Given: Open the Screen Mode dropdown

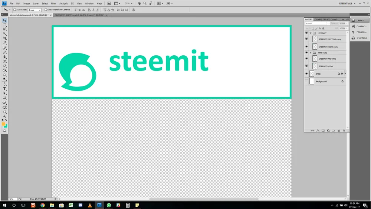Looking at the screenshot, I should click(x=170, y=3).
